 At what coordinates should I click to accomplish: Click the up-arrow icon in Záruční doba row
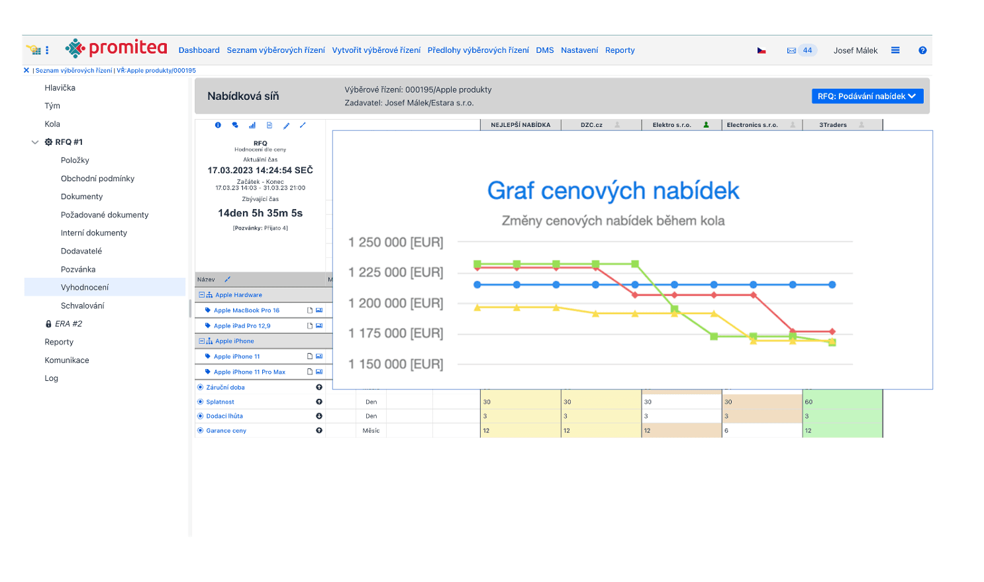tap(319, 388)
